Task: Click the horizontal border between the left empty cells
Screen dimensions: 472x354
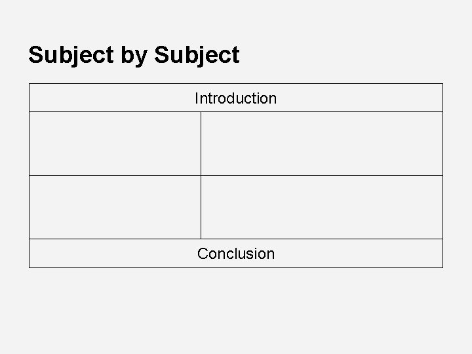Action: (x=115, y=175)
